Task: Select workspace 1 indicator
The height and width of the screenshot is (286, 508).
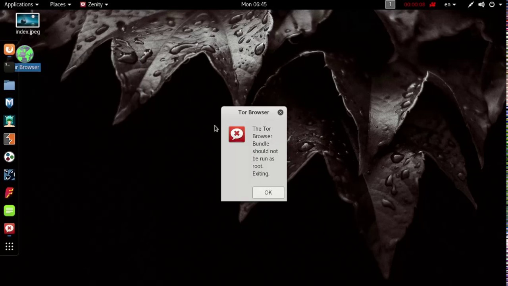Action: (390, 4)
